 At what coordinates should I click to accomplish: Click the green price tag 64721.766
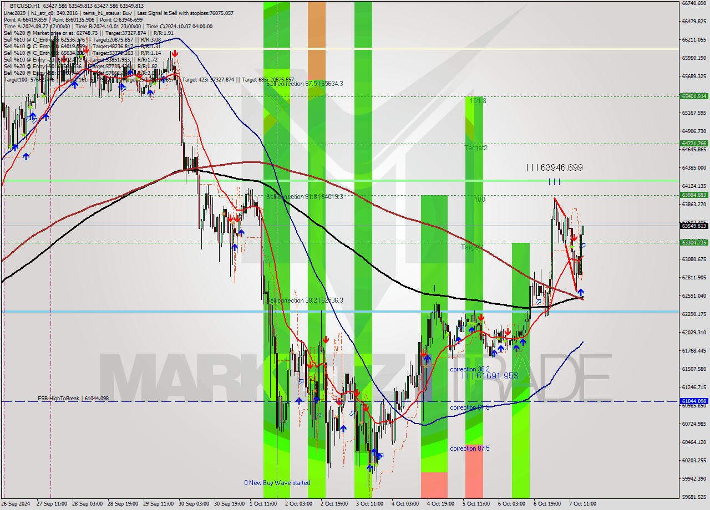click(x=693, y=143)
